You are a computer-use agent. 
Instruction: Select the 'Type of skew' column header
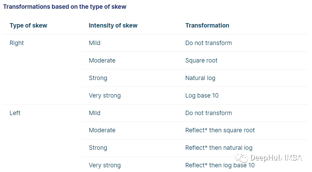[x=28, y=25]
